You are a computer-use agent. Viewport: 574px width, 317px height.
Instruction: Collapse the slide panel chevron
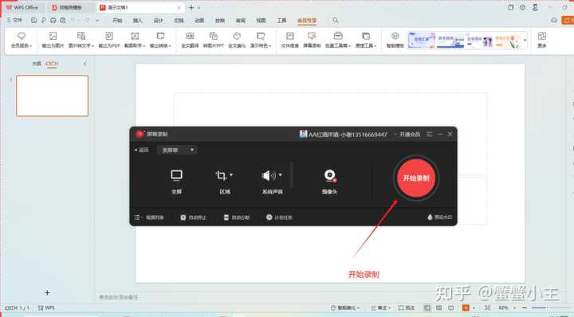click(x=85, y=64)
